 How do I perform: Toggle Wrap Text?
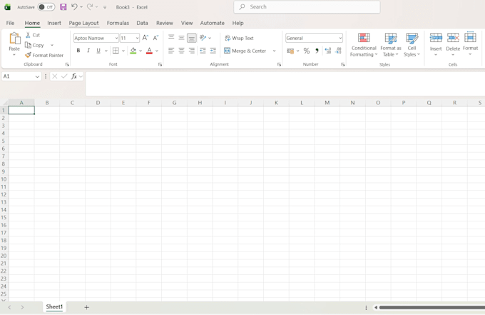pos(239,38)
